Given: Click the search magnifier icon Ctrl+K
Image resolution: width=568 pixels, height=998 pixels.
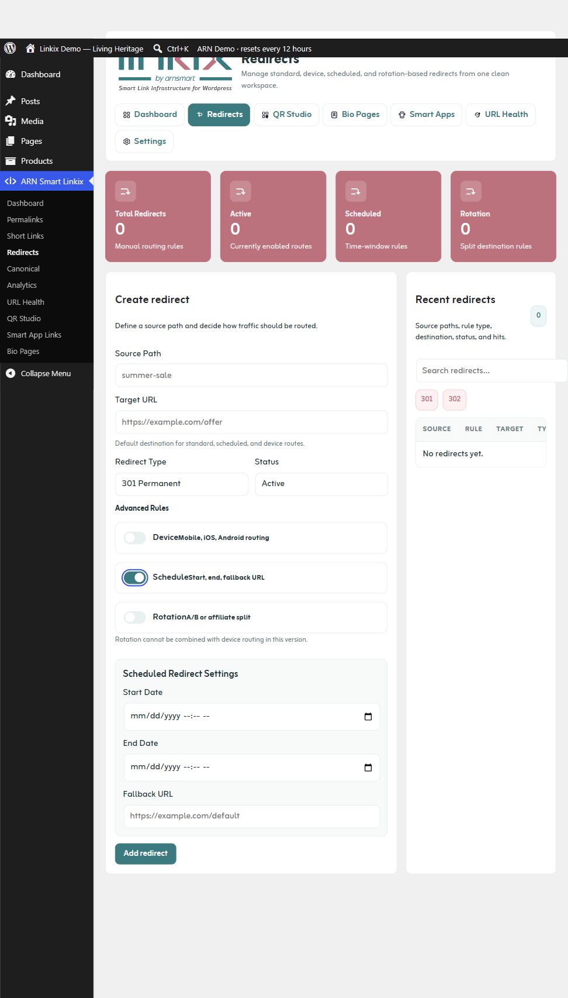Looking at the screenshot, I should pyautogui.click(x=158, y=49).
